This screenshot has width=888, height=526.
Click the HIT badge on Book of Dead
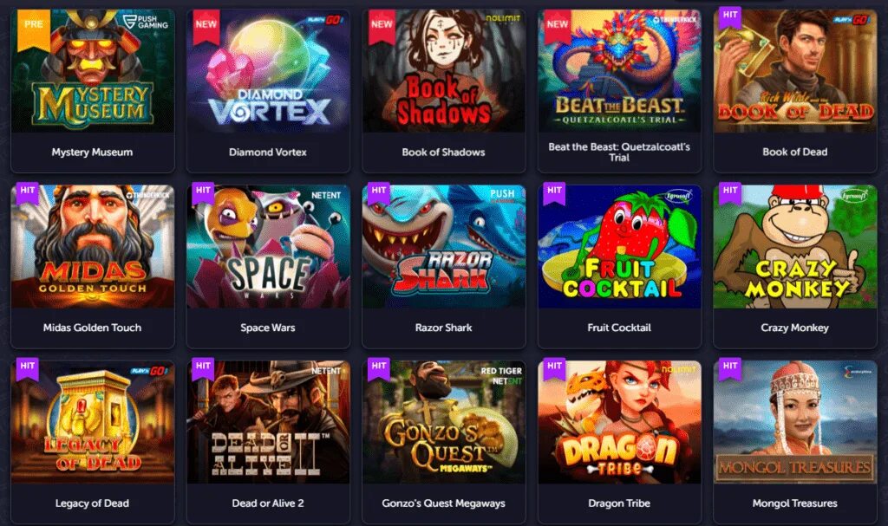tap(730, 17)
